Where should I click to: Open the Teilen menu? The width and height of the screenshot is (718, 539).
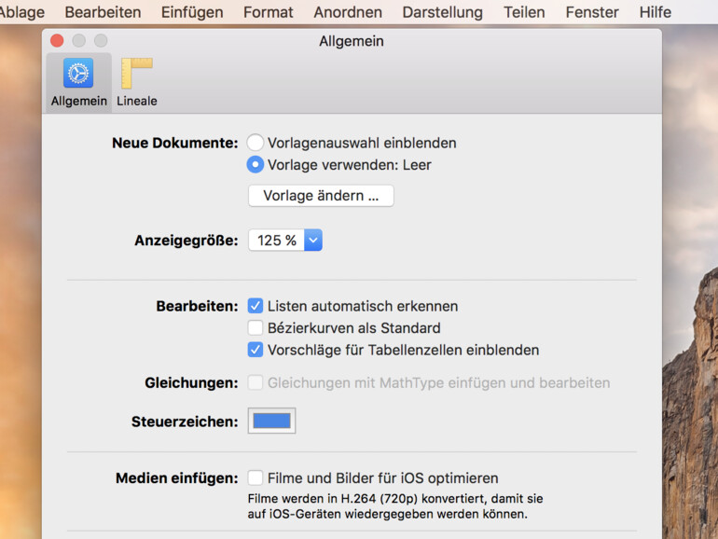[x=524, y=12]
